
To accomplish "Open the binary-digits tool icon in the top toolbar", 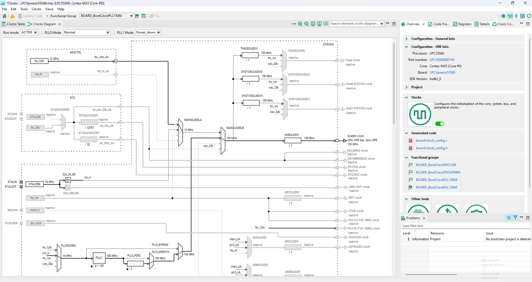I will point(523,16).
